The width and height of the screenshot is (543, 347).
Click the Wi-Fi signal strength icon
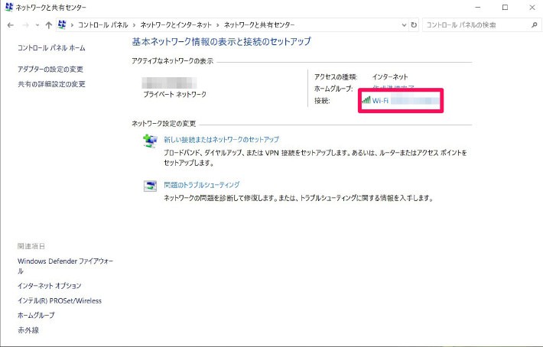[x=366, y=100]
